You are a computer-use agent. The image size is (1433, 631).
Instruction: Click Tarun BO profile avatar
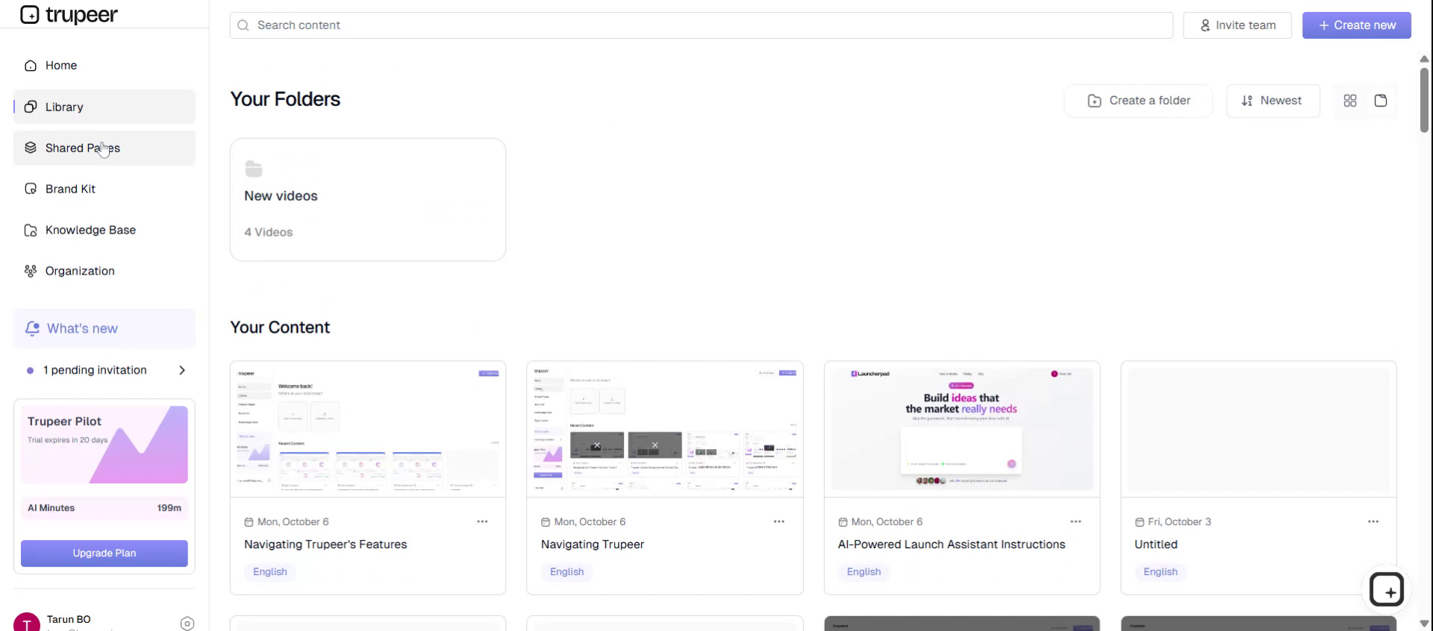[x=27, y=624]
